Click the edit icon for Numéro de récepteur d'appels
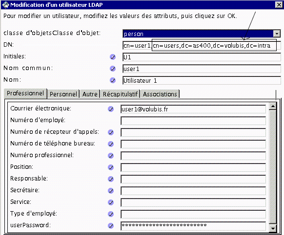 111,132
